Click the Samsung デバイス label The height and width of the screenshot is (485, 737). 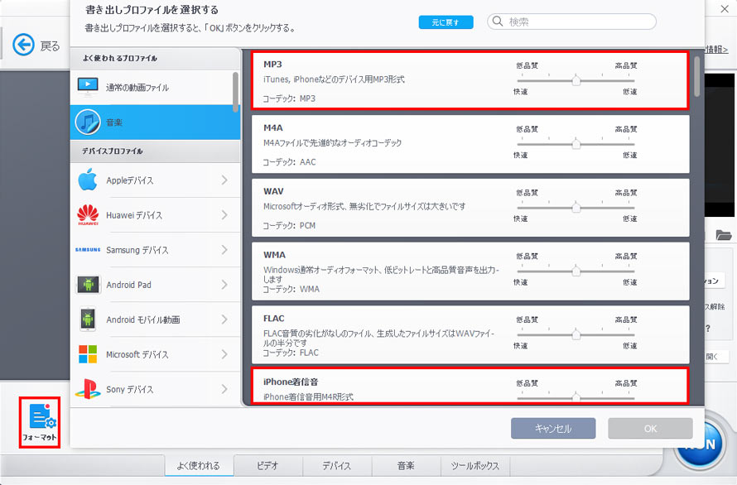tap(137, 250)
